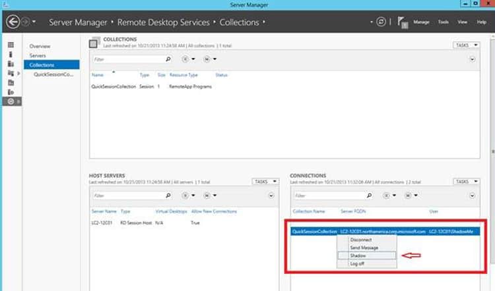The image size is (495, 291).
Task: Click the Filter box in Connections tile
Action: coord(329,196)
